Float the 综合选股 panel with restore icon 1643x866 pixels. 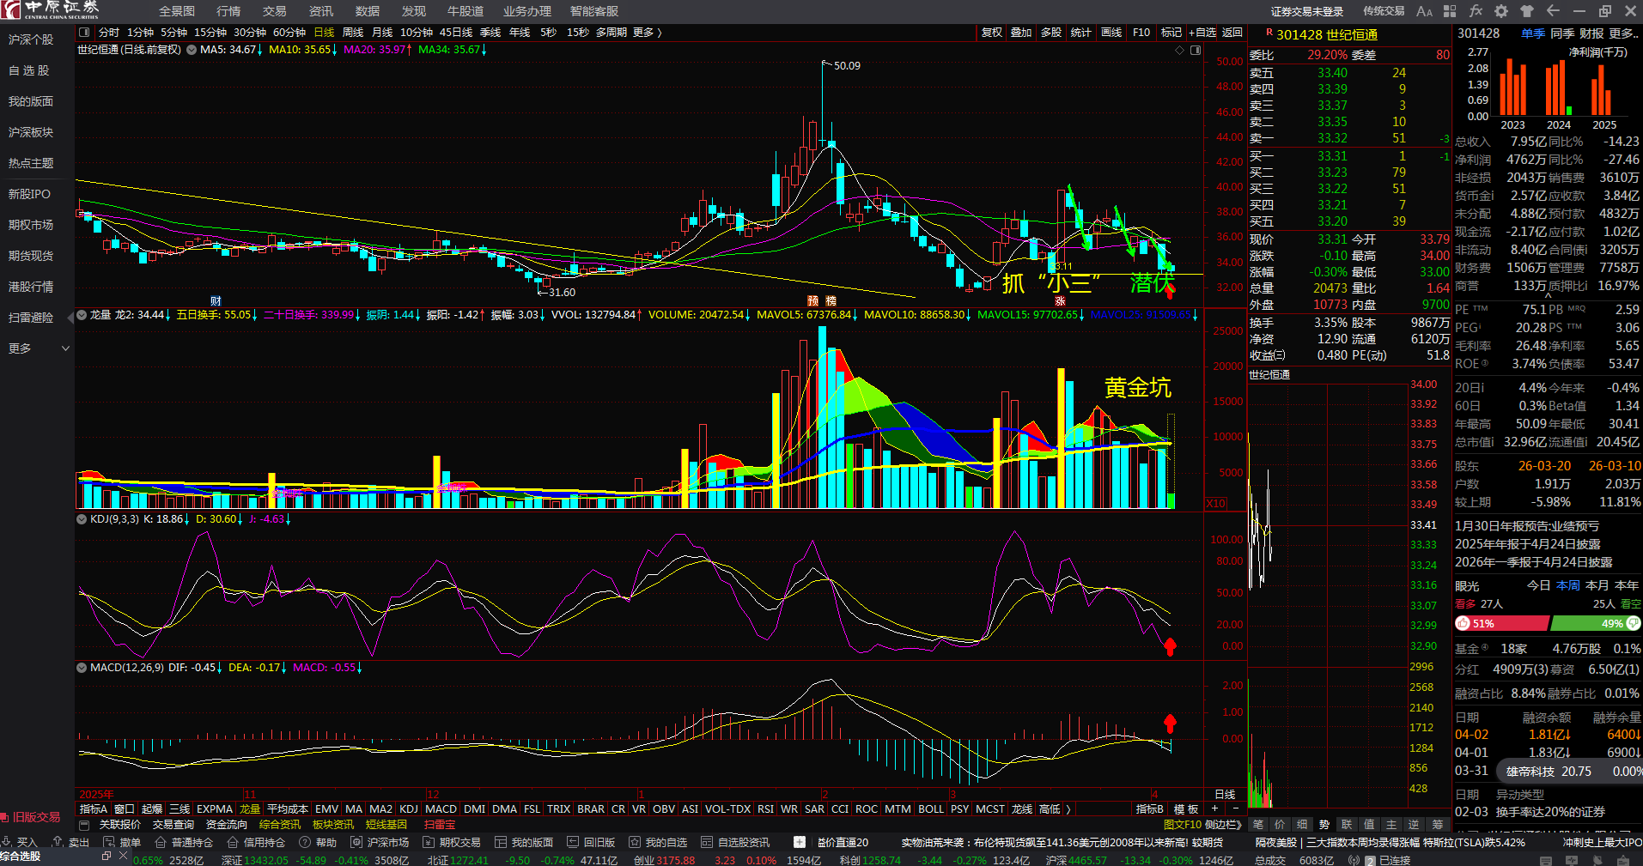pos(106,856)
